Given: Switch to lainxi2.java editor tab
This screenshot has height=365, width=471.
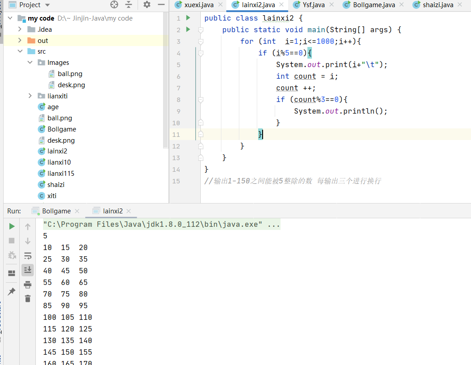Looking at the screenshot, I should [258, 5].
